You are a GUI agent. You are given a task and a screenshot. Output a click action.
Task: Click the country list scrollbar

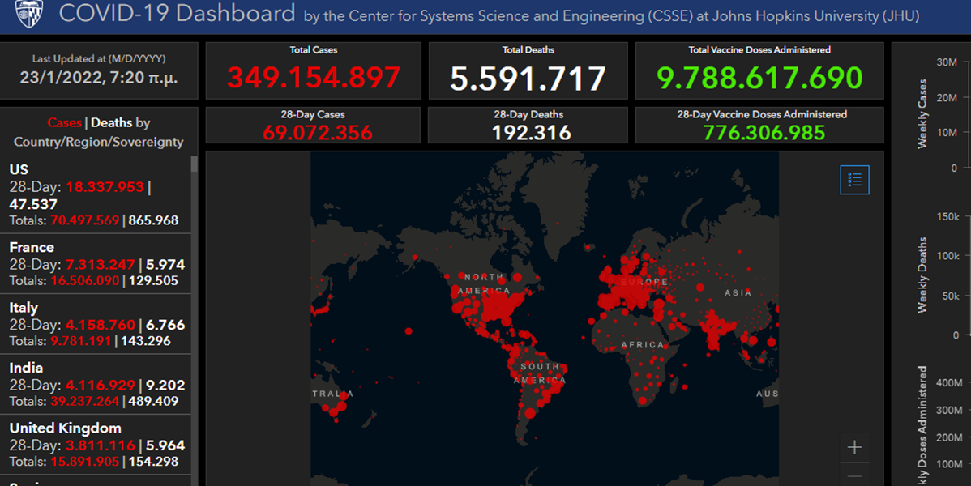coord(194,243)
